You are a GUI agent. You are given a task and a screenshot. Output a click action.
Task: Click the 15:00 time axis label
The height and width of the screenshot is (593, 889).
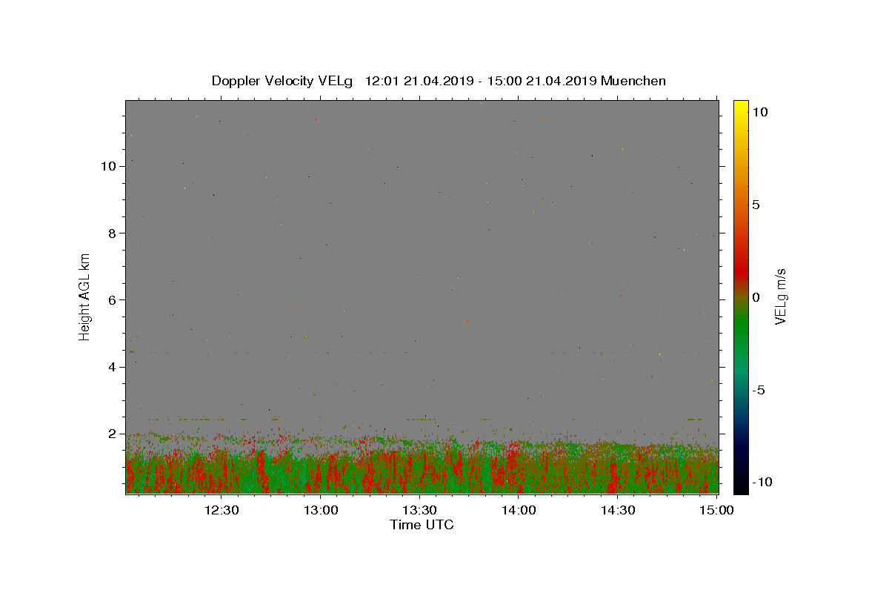point(716,510)
